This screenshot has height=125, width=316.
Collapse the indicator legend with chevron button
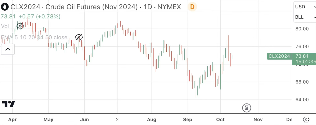pyautogui.click(x=8, y=49)
